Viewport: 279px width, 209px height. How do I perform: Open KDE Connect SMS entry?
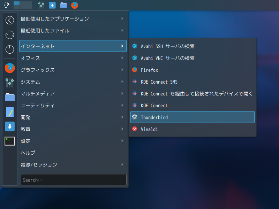pos(193,82)
